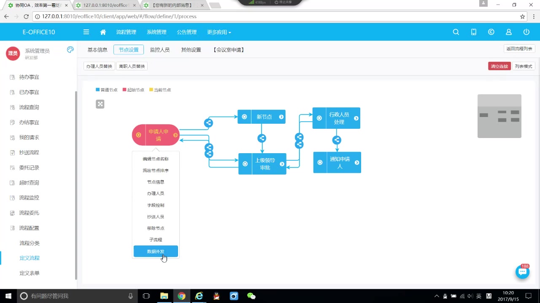540x303 pixels.
Task: Click the mobile device icon in header
Action: (x=474, y=32)
